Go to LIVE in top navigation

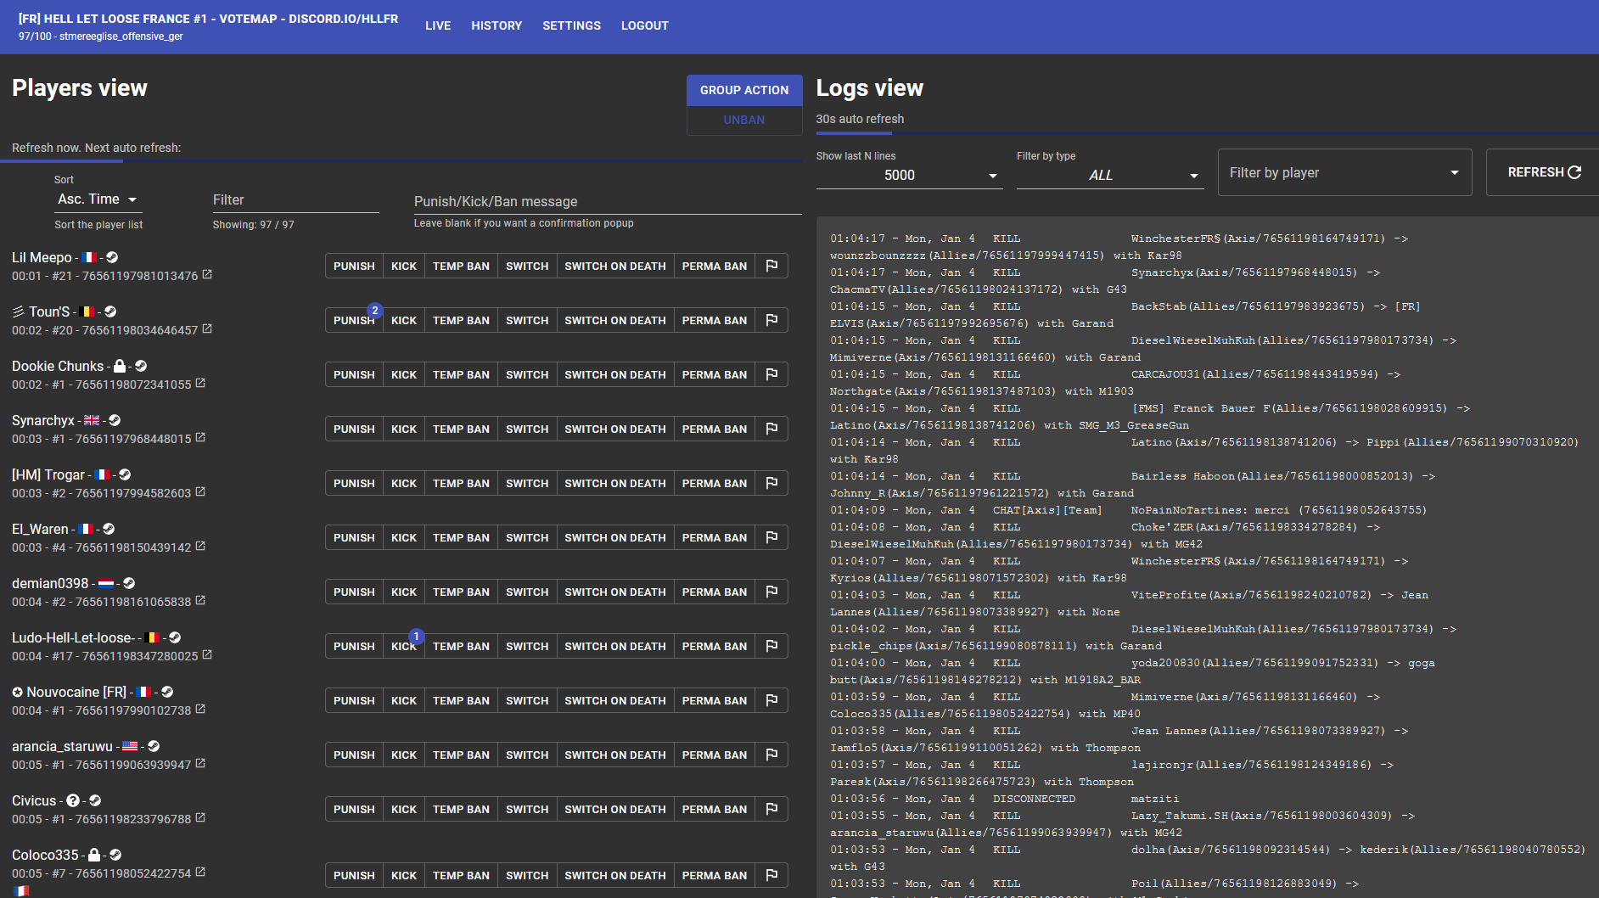tap(438, 25)
